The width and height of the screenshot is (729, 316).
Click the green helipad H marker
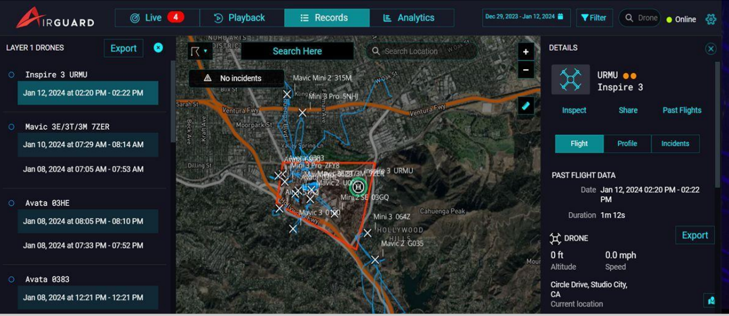click(x=358, y=186)
